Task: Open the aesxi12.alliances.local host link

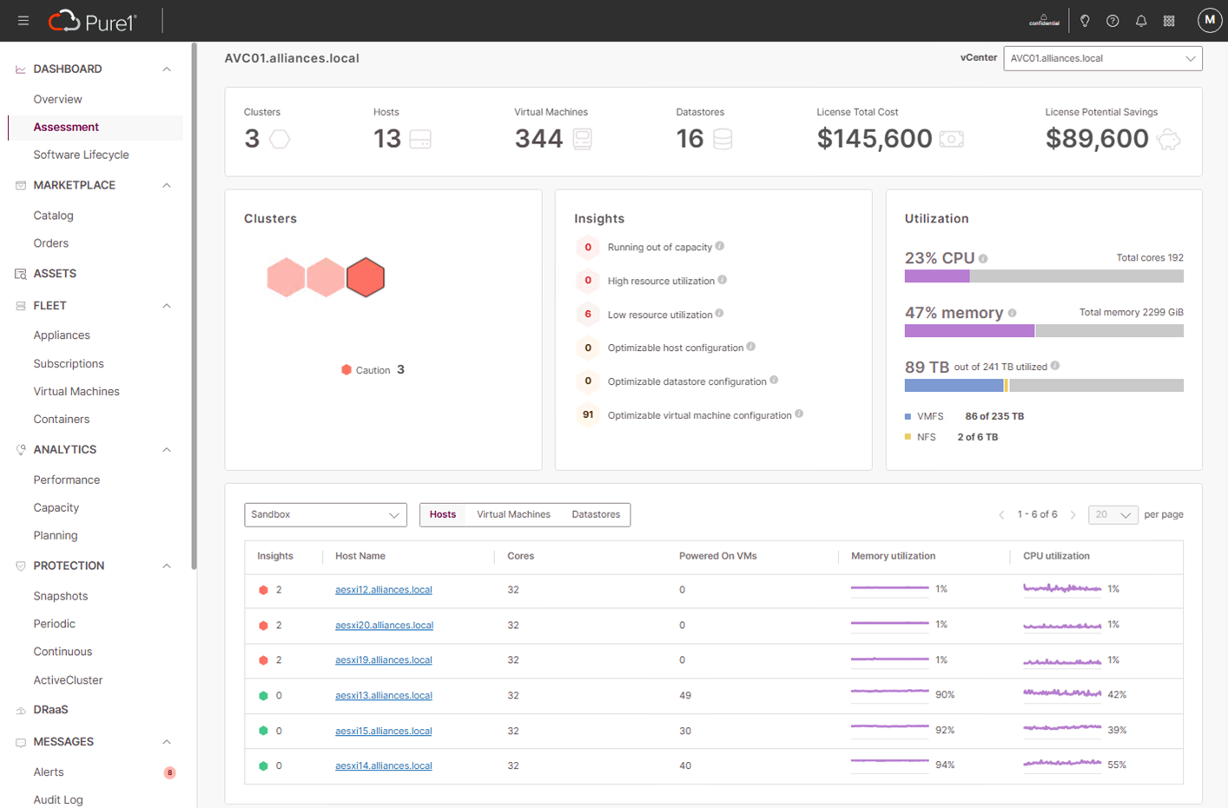Action: tap(383, 590)
